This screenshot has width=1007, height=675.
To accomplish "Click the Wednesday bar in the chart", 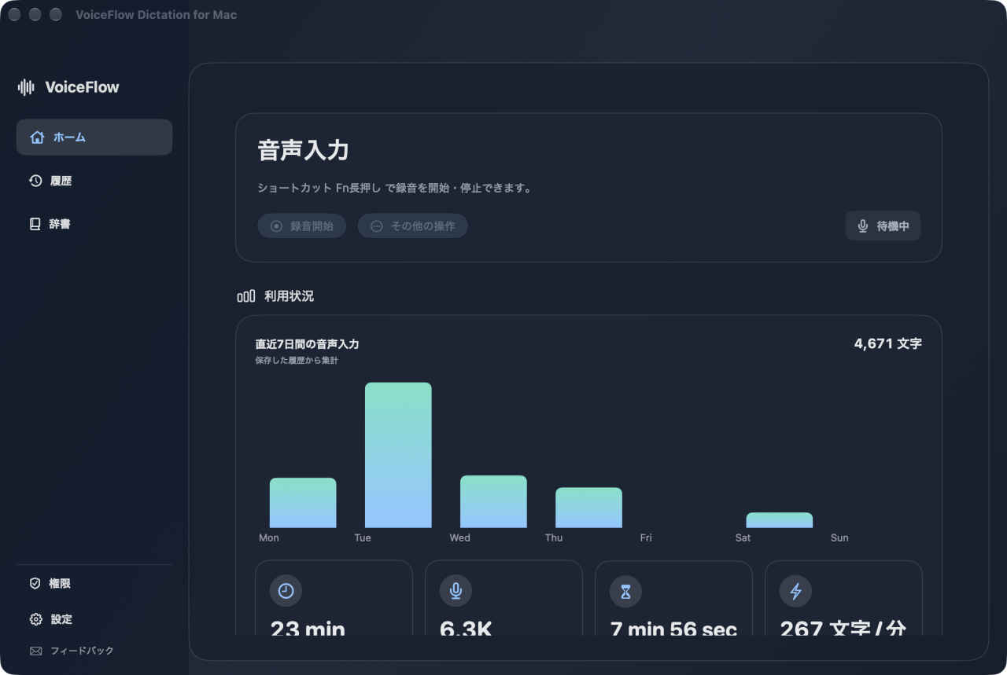I will [493, 501].
